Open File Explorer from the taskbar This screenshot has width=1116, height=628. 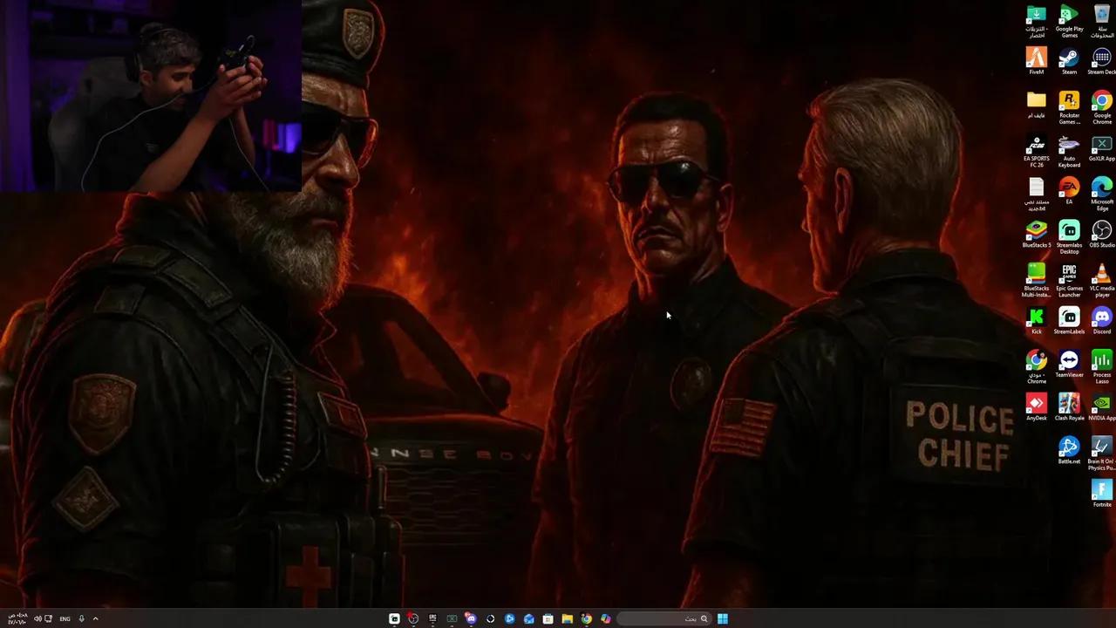[567, 618]
